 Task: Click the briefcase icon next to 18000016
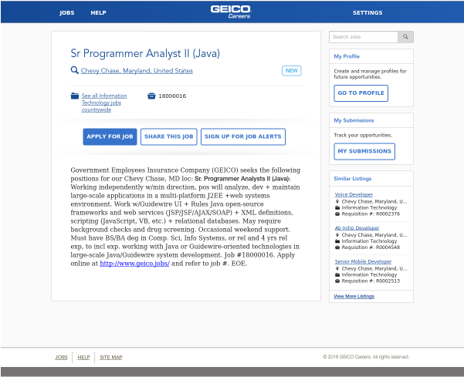151,96
